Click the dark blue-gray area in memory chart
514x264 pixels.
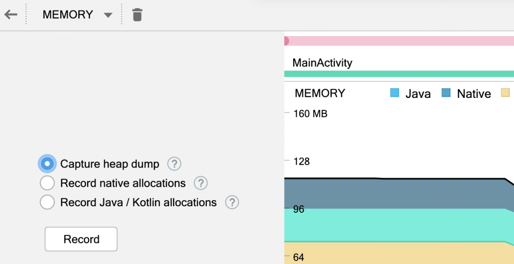click(x=397, y=193)
